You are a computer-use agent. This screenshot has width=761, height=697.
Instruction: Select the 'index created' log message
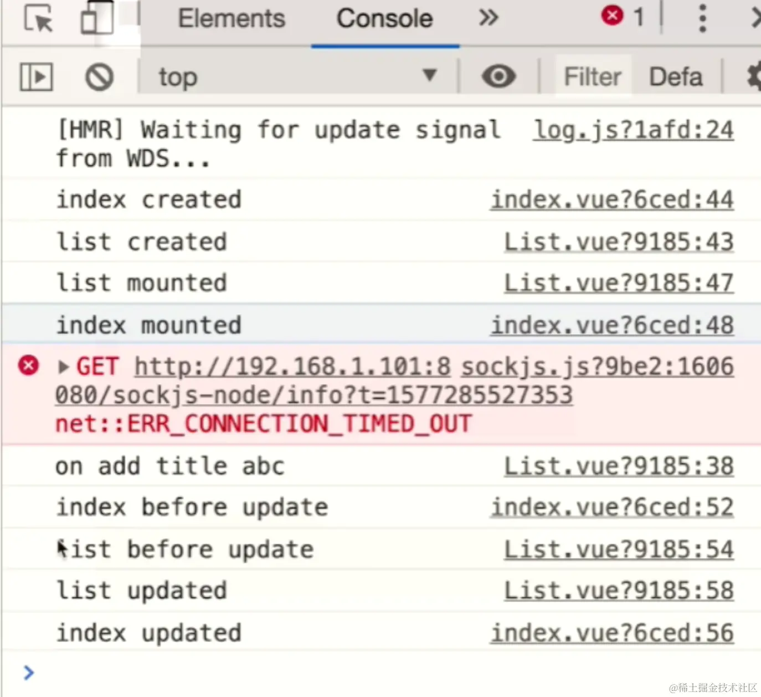pyautogui.click(x=148, y=200)
